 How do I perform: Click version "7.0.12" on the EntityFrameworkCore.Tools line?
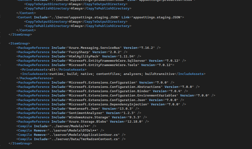[x=165, y=65]
